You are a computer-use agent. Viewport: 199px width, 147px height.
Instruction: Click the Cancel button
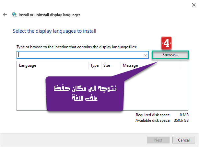point(184,140)
